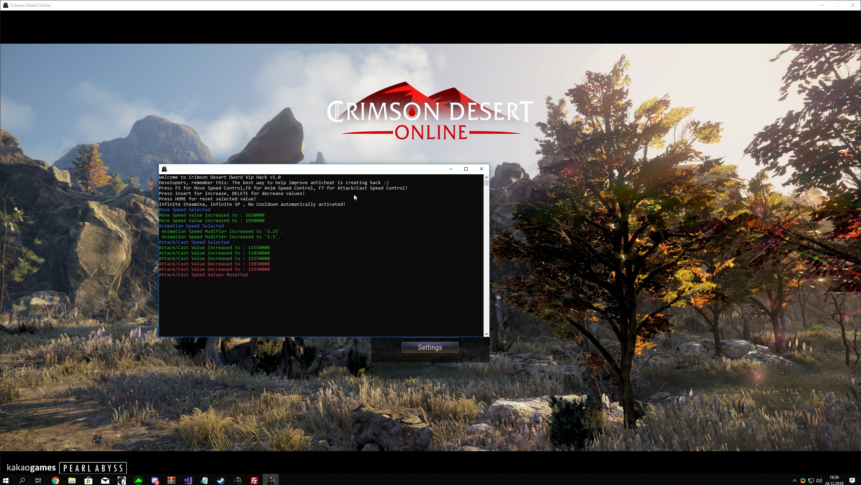Click "Animation Speed Modifier increased to `5.5`"
Viewport: 861px width, 485px height.
click(x=221, y=237)
